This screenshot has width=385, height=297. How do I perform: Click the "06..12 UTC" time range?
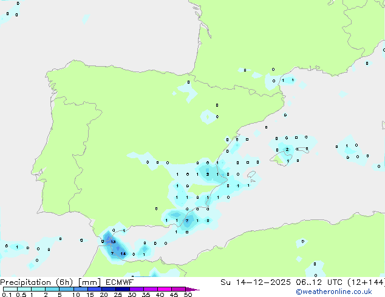(319, 282)
